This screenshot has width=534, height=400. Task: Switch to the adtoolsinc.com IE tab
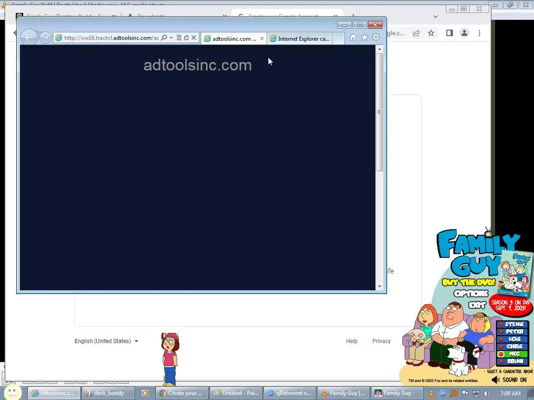tap(233, 38)
